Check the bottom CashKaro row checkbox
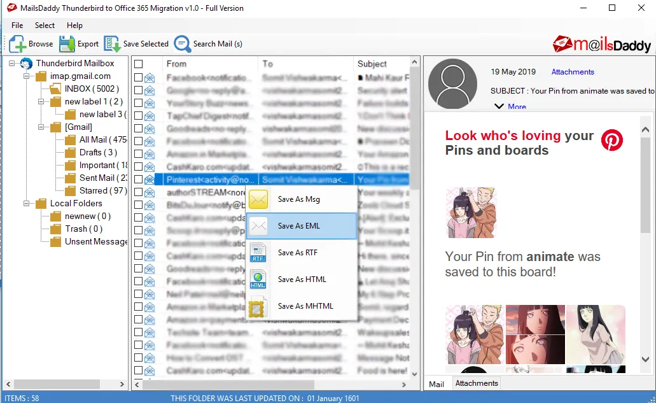Screen dimensions: 656x403 (139, 371)
